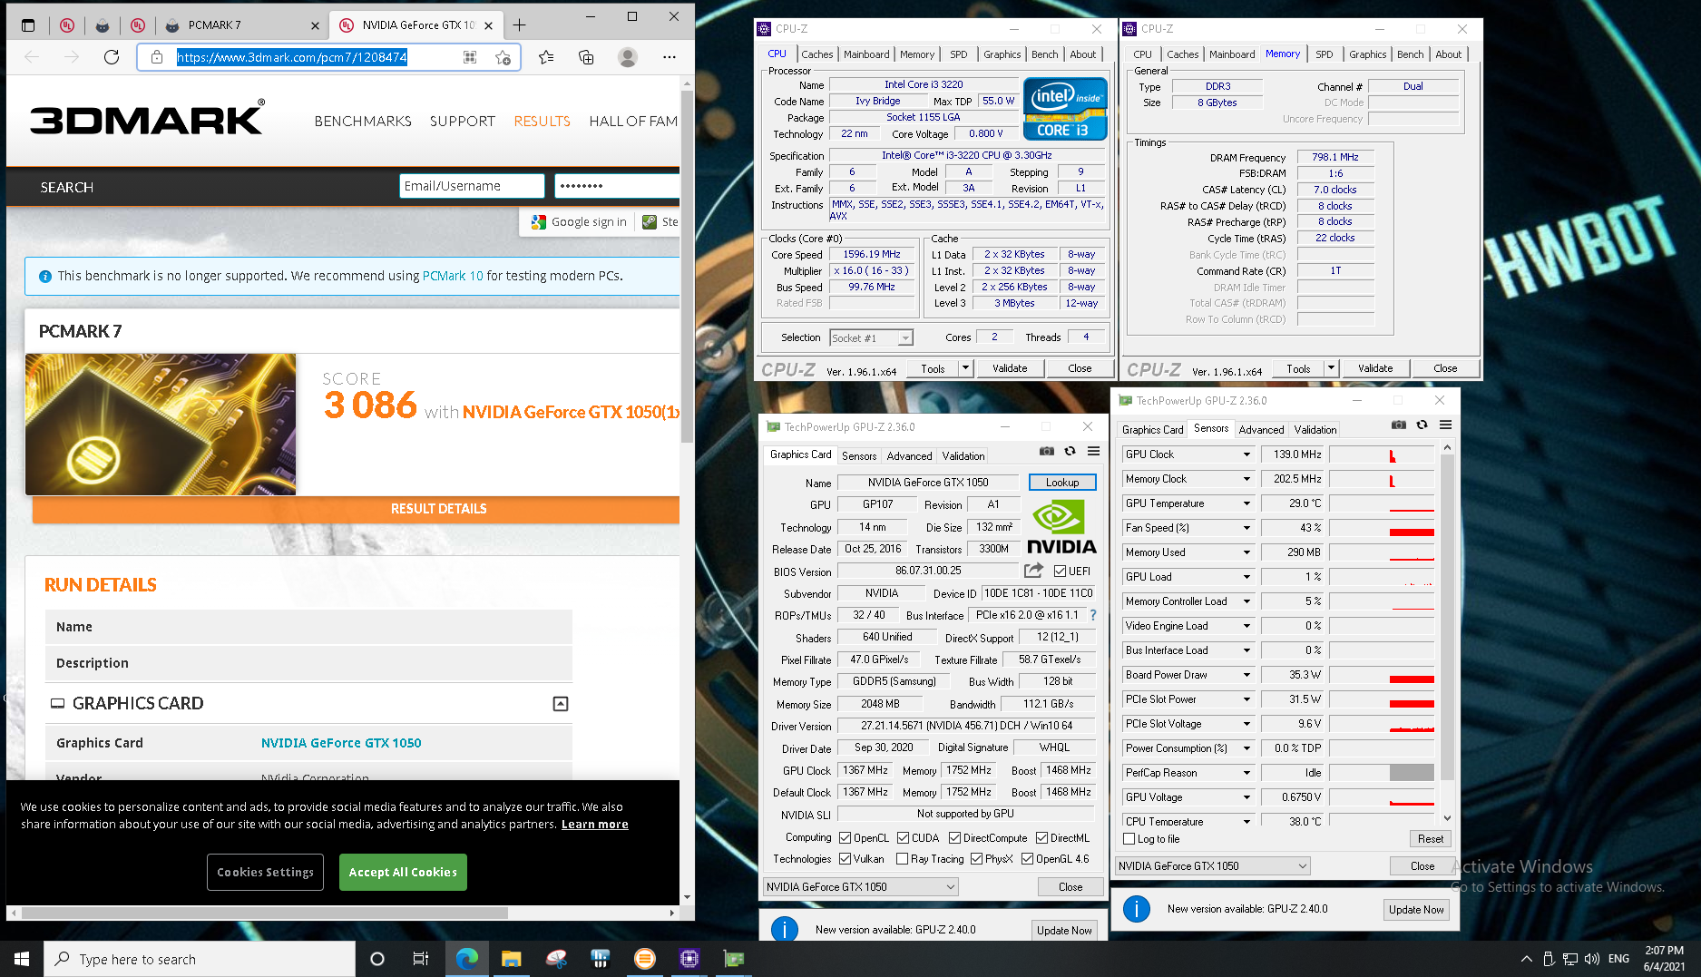The width and height of the screenshot is (1701, 977).
Task: Refresh the GPU-Z Graphics Card window
Action: pos(1070,451)
